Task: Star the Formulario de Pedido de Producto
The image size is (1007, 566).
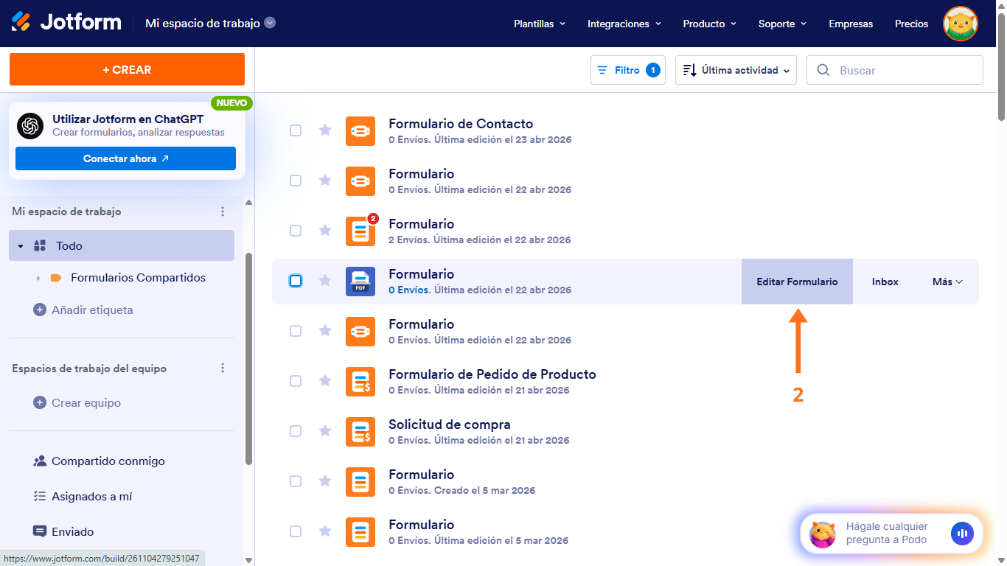Action: coord(325,381)
